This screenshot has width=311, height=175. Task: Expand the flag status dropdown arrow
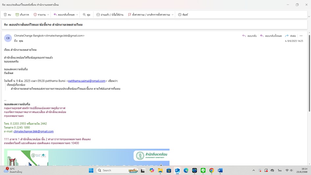[x=172, y=15]
